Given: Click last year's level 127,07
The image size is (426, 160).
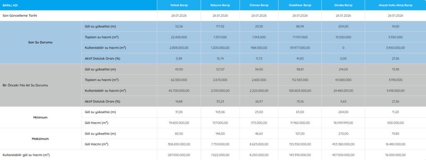Looking at the screenshot, I should coord(220,69).
